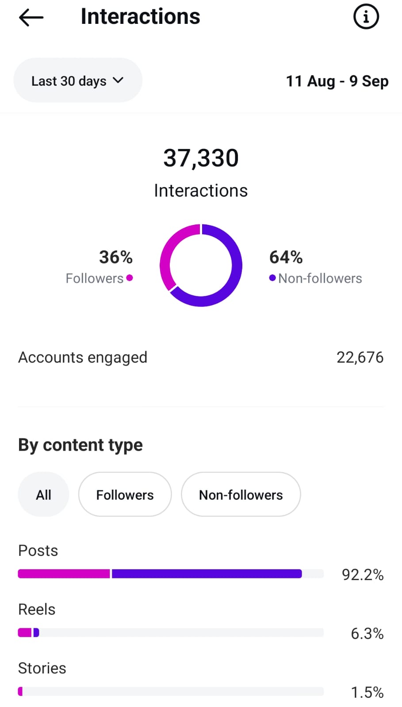This screenshot has width=402, height=707.
Task: Click the purple segment of Posts bar
Action: [x=207, y=574]
